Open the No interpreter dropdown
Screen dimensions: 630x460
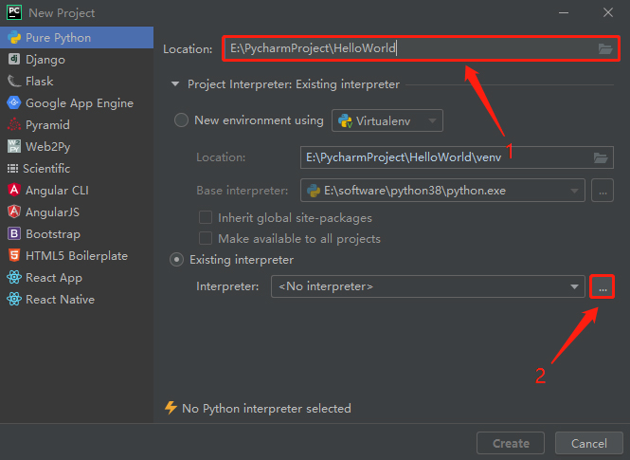click(x=428, y=286)
